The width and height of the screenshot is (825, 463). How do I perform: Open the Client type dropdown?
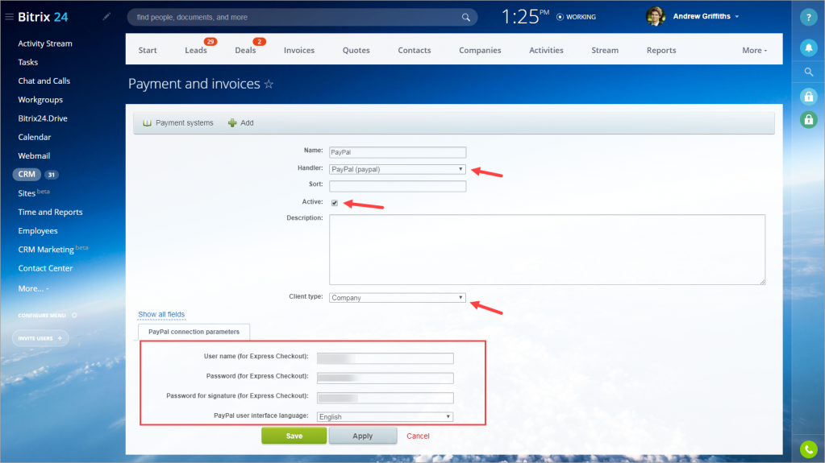click(x=398, y=297)
